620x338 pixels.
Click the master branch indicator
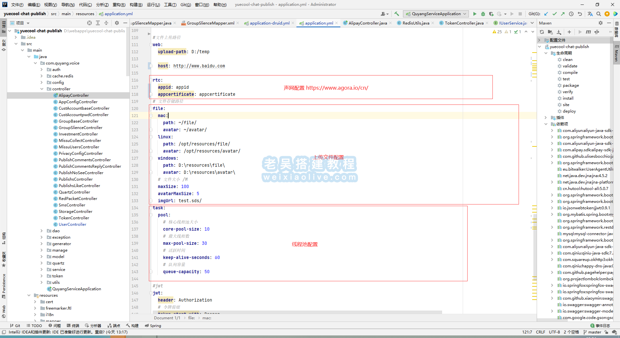point(593,332)
